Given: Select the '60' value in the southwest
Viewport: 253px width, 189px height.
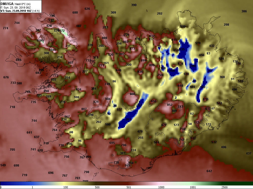Looking at the screenshot, I should coord(71,132).
